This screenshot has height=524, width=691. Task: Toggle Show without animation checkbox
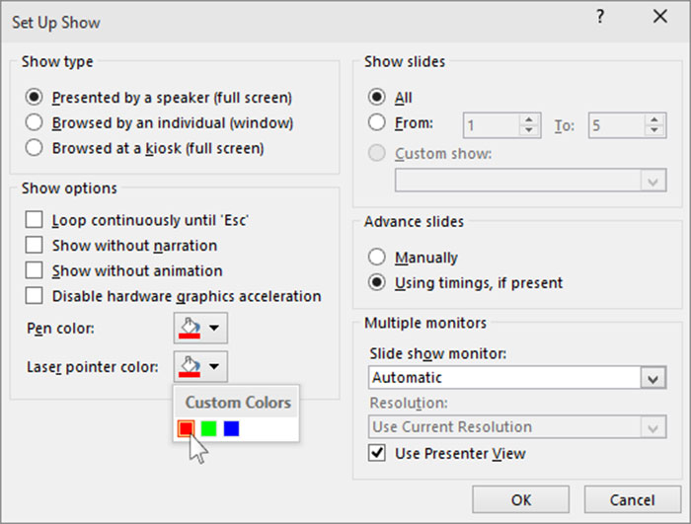click(35, 270)
